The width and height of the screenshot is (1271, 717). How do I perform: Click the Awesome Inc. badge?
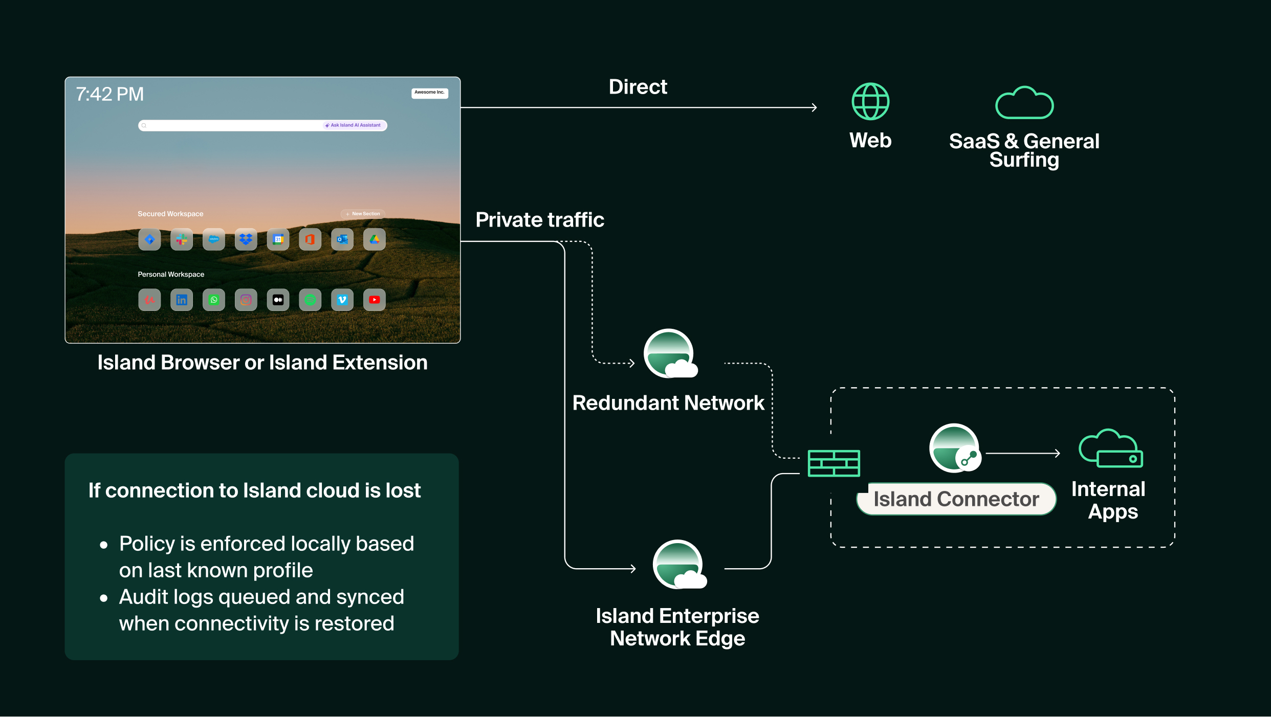[x=430, y=93]
